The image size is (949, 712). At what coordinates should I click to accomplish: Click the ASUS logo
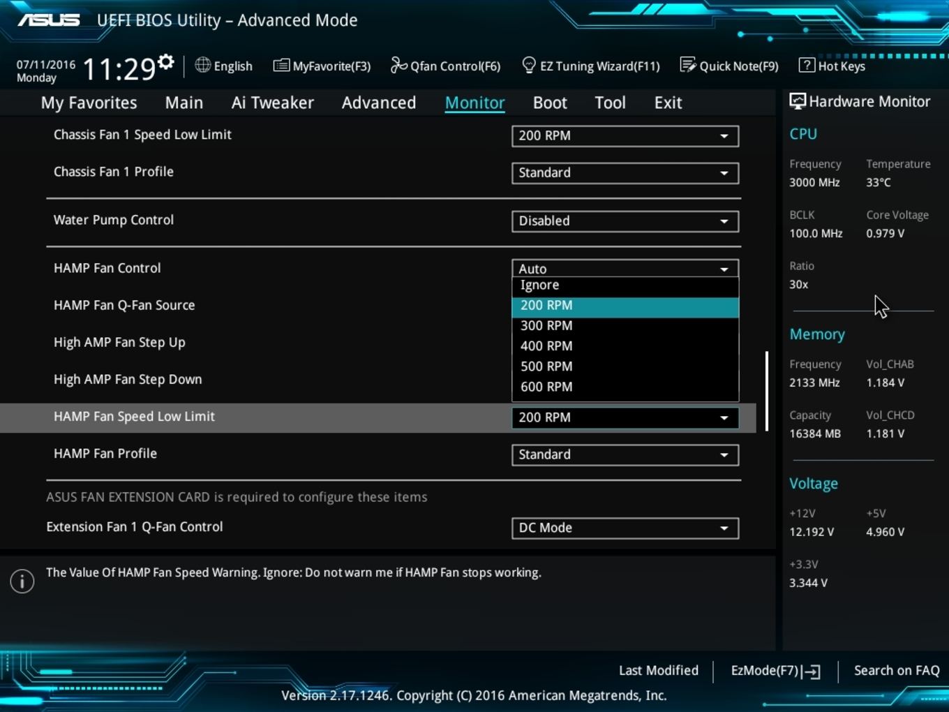point(49,20)
